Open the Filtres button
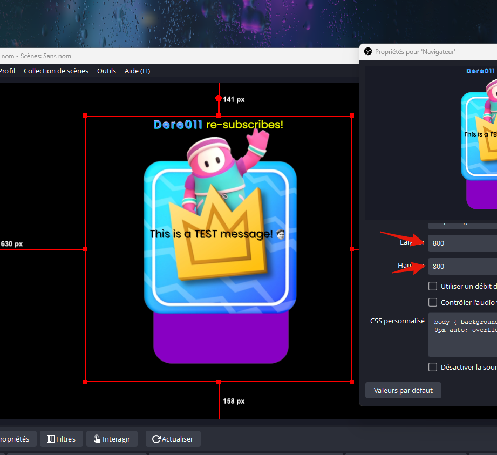Viewport: 497px width, 455px height. (62, 439)
